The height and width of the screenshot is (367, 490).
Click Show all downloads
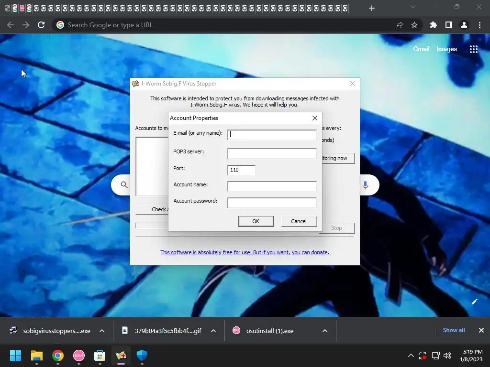(454, 330)
